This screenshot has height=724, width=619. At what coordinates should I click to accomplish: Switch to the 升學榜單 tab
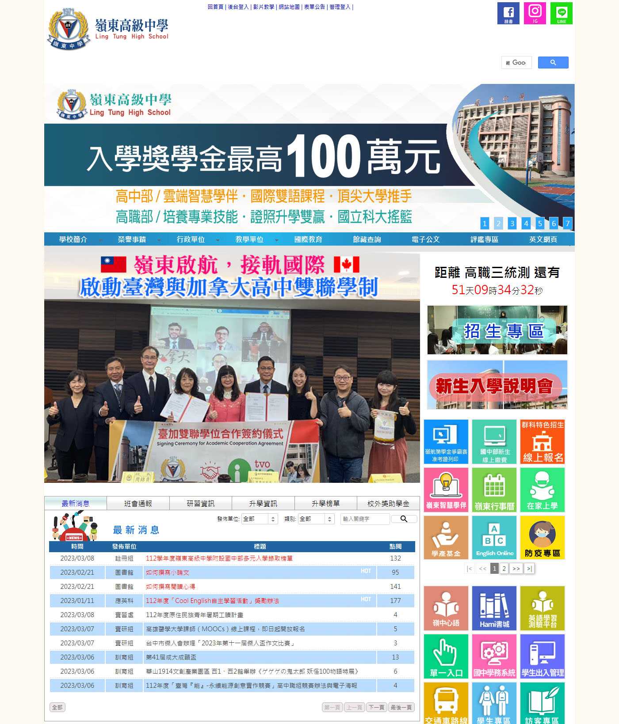pyautogui.click(x=325, y=504)
